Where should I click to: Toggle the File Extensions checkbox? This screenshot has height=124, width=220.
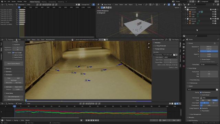pyautogui.click(x=201, y=92)
